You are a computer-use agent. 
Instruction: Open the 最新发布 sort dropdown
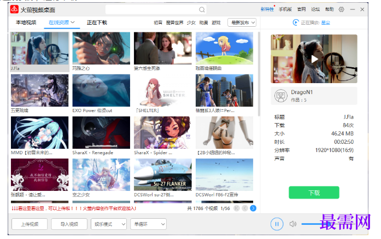coord(242,22)
